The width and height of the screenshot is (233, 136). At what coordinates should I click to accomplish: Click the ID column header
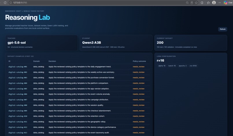[9, 61]
